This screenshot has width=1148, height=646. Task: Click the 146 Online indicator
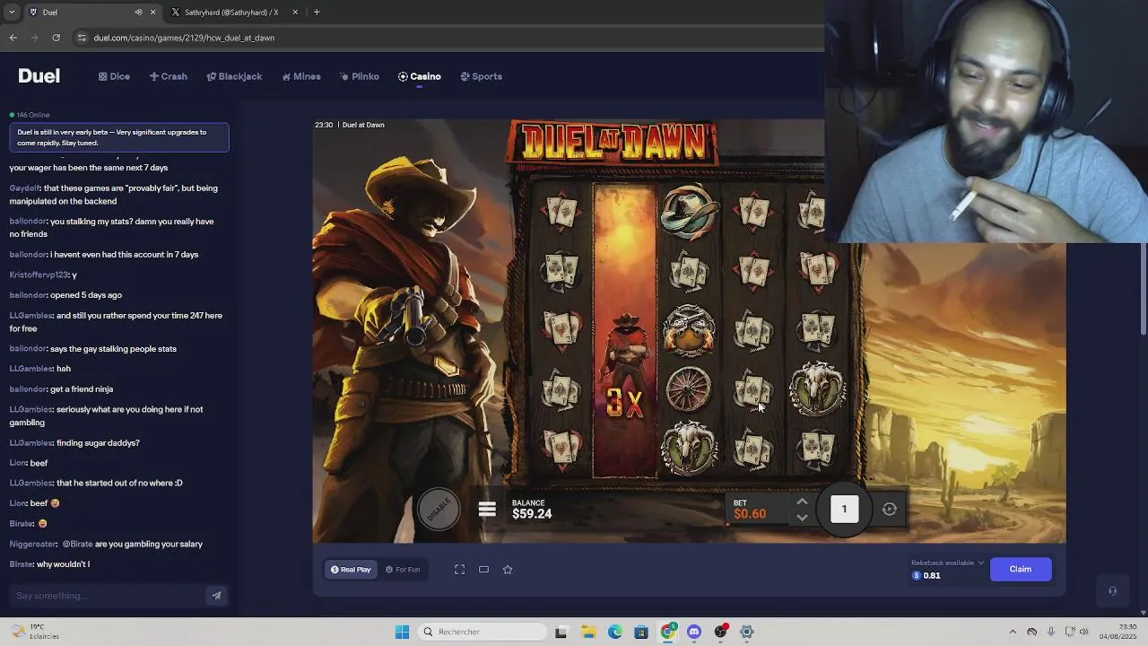tap(30, 115)
